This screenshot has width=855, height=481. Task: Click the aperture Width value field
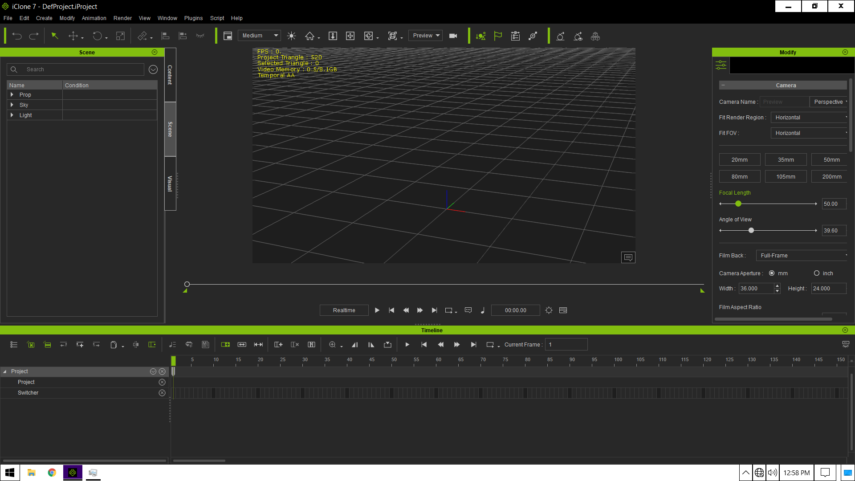[x=757, y=289]
